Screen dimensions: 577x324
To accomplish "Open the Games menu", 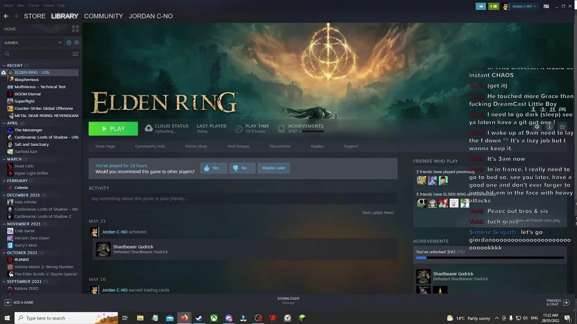I will click(49, 5).
